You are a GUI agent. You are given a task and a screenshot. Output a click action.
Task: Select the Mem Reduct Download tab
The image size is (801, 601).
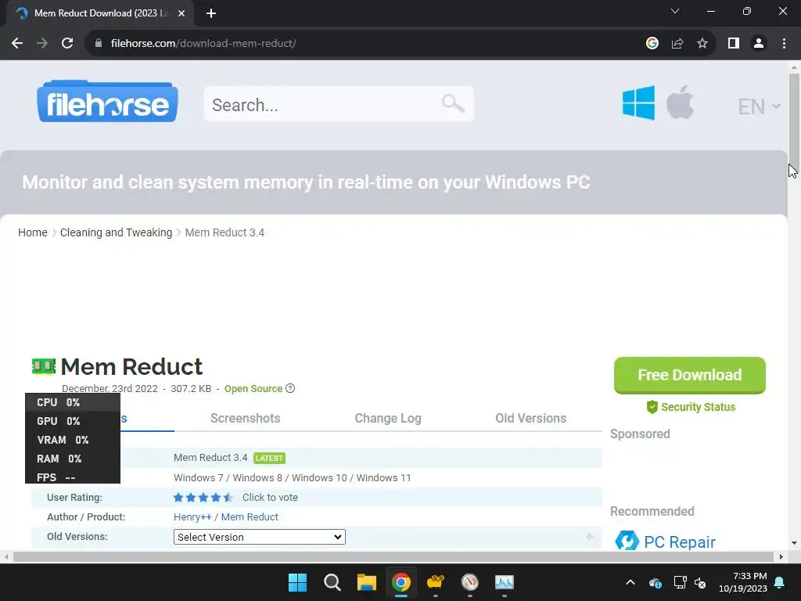100,13
